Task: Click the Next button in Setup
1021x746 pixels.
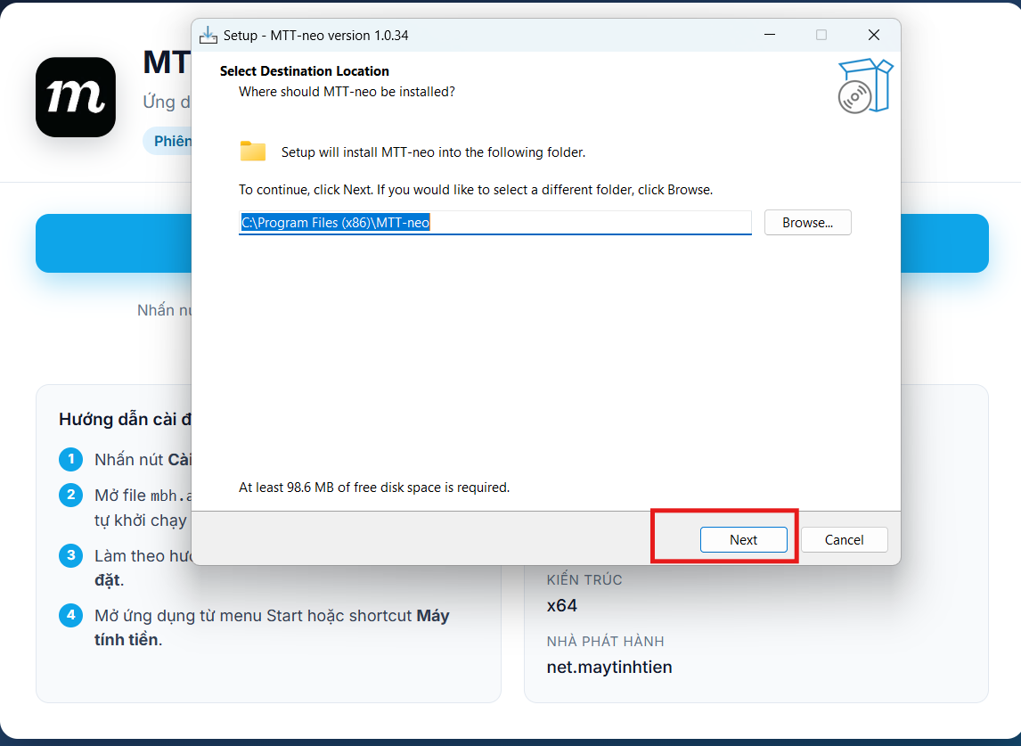Action: 743,539
